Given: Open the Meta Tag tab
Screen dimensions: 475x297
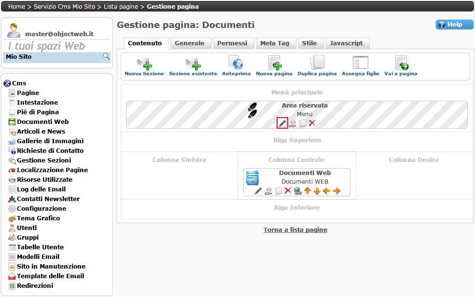Looking at the screenshot, I should (275, 43).
